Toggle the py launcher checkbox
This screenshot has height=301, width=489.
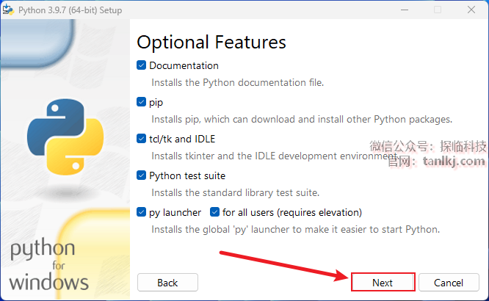[142, 212]
